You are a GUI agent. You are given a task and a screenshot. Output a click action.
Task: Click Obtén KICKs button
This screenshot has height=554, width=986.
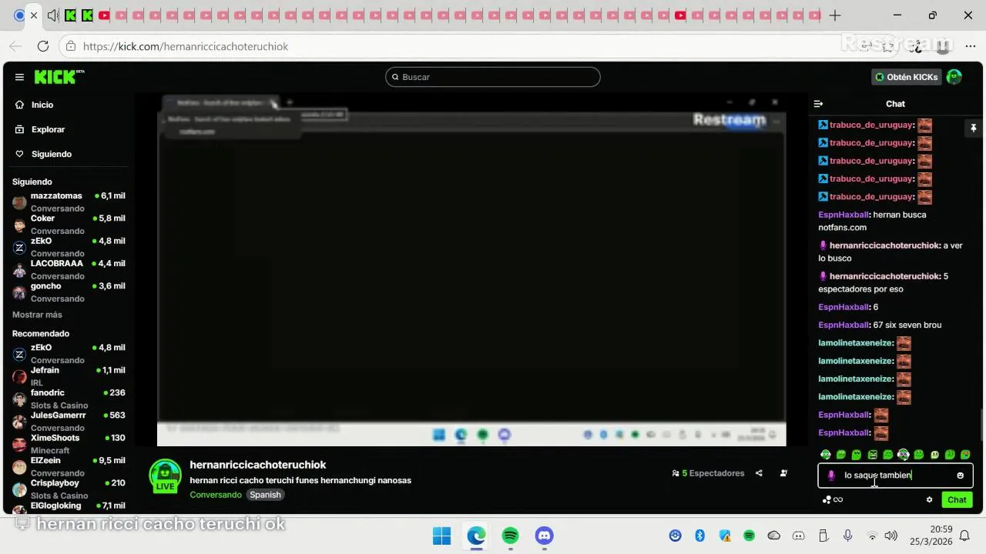coord(907,77)
